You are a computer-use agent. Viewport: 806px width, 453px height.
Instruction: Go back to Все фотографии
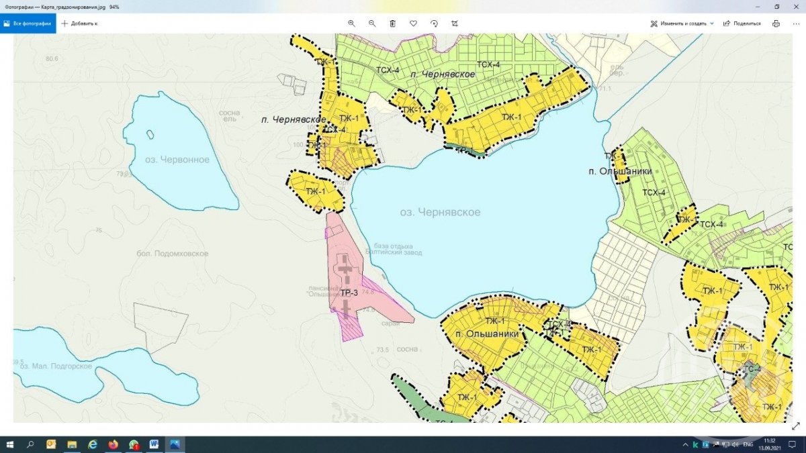28,23
